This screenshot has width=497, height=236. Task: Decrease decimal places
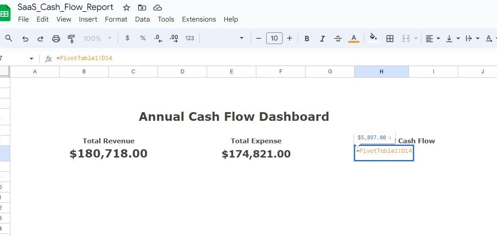[158, 39]
